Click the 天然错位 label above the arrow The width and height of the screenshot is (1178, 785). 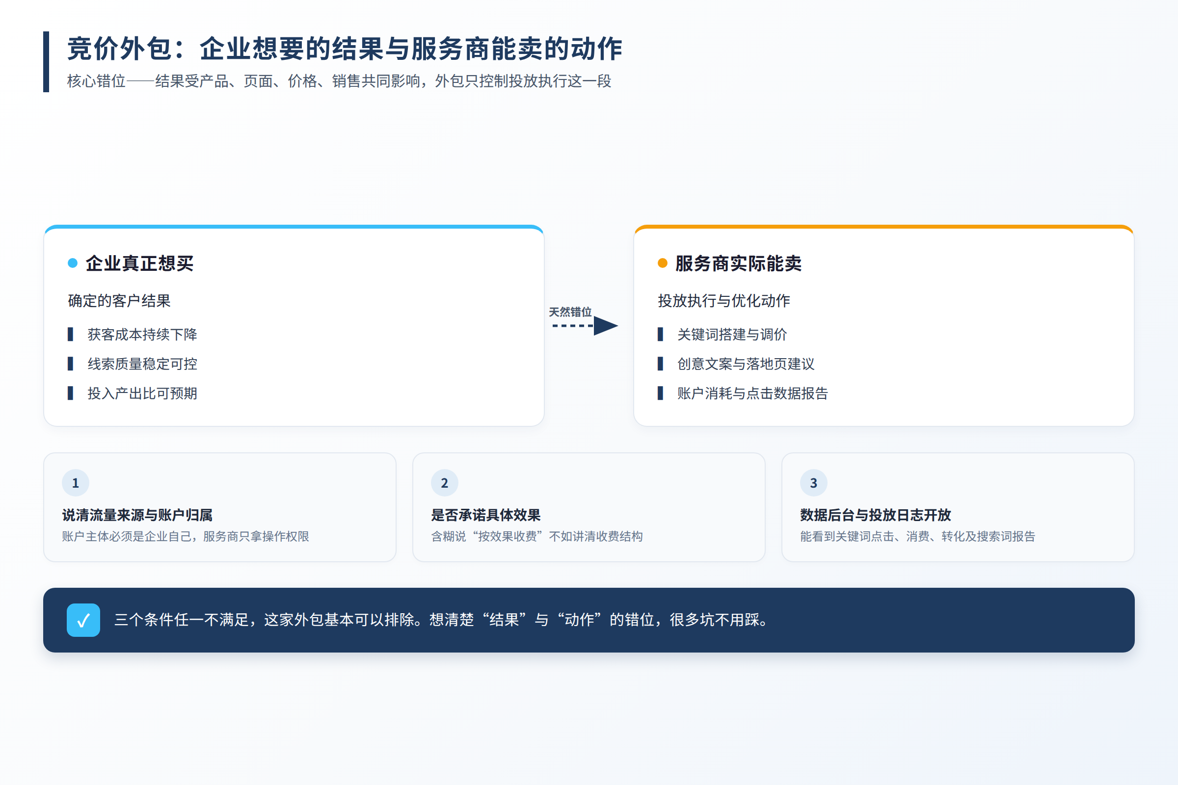click(570, 312)
